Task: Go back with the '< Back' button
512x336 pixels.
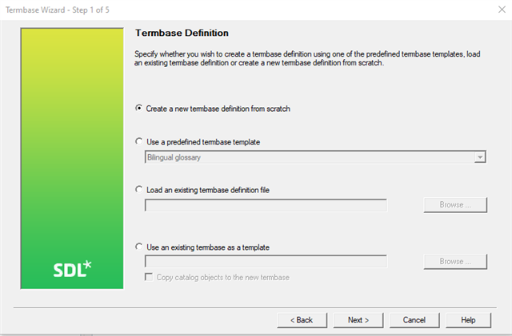Action: click(x=301, y=320)
